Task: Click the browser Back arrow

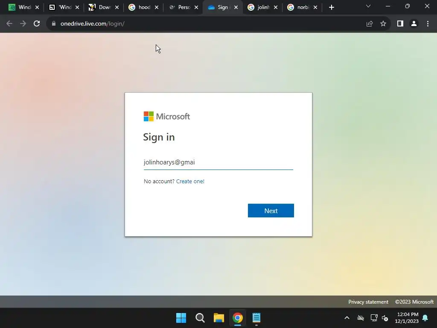Action: click(x=9, y=24)
